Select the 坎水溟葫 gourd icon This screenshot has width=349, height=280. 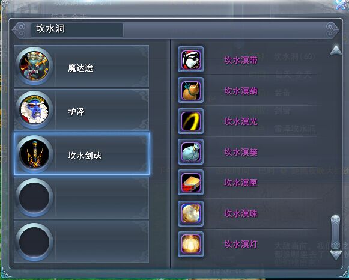pyautogui.click(x=191, y=90)
